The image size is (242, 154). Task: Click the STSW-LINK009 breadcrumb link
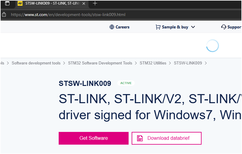click(x=188, y=63)
